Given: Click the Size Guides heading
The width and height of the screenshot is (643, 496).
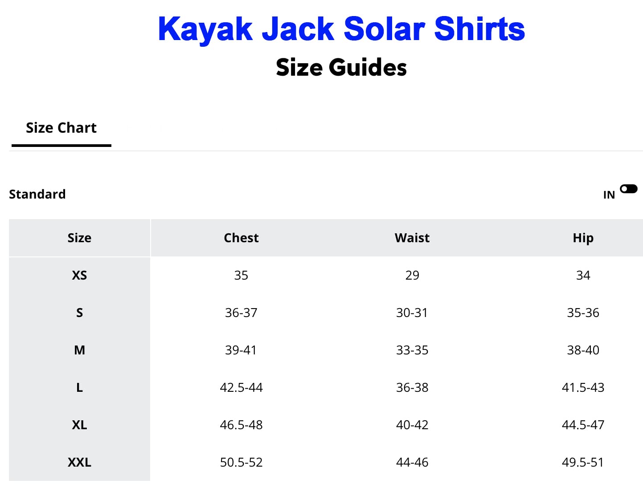Looking at the screenshot, I should click(341, 68).
